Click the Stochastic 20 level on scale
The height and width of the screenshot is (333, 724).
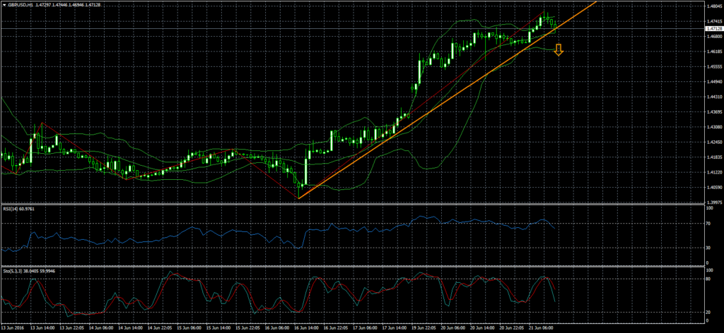pyautogui.click(x=710, y=311)
